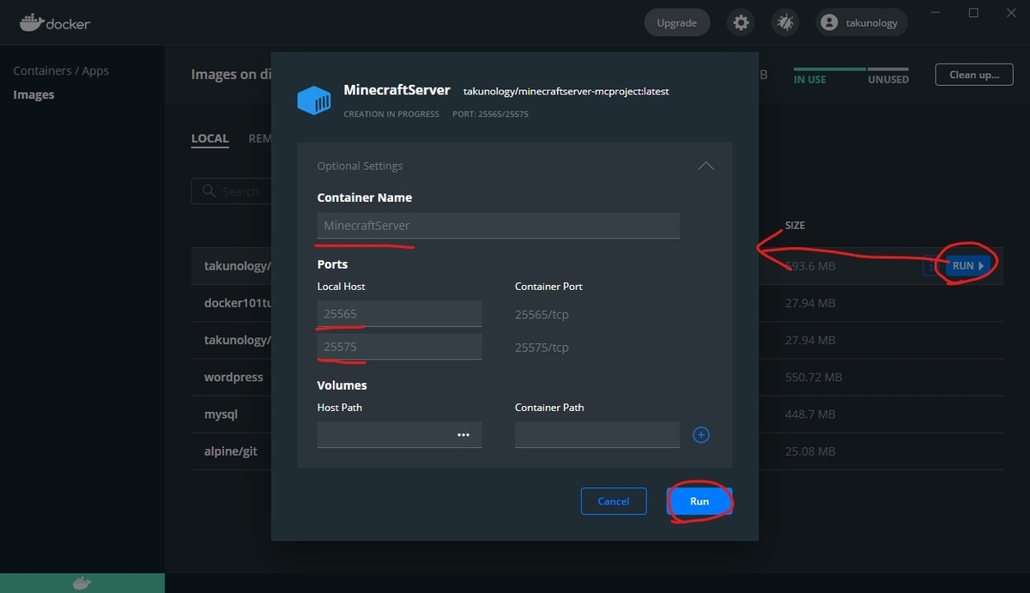Browse for Host Path with ellipsis icon
1030x593 pixels.
click(463, 435)
